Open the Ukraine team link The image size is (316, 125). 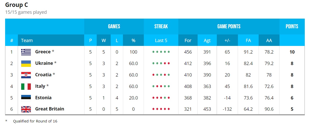pos(44,63)
